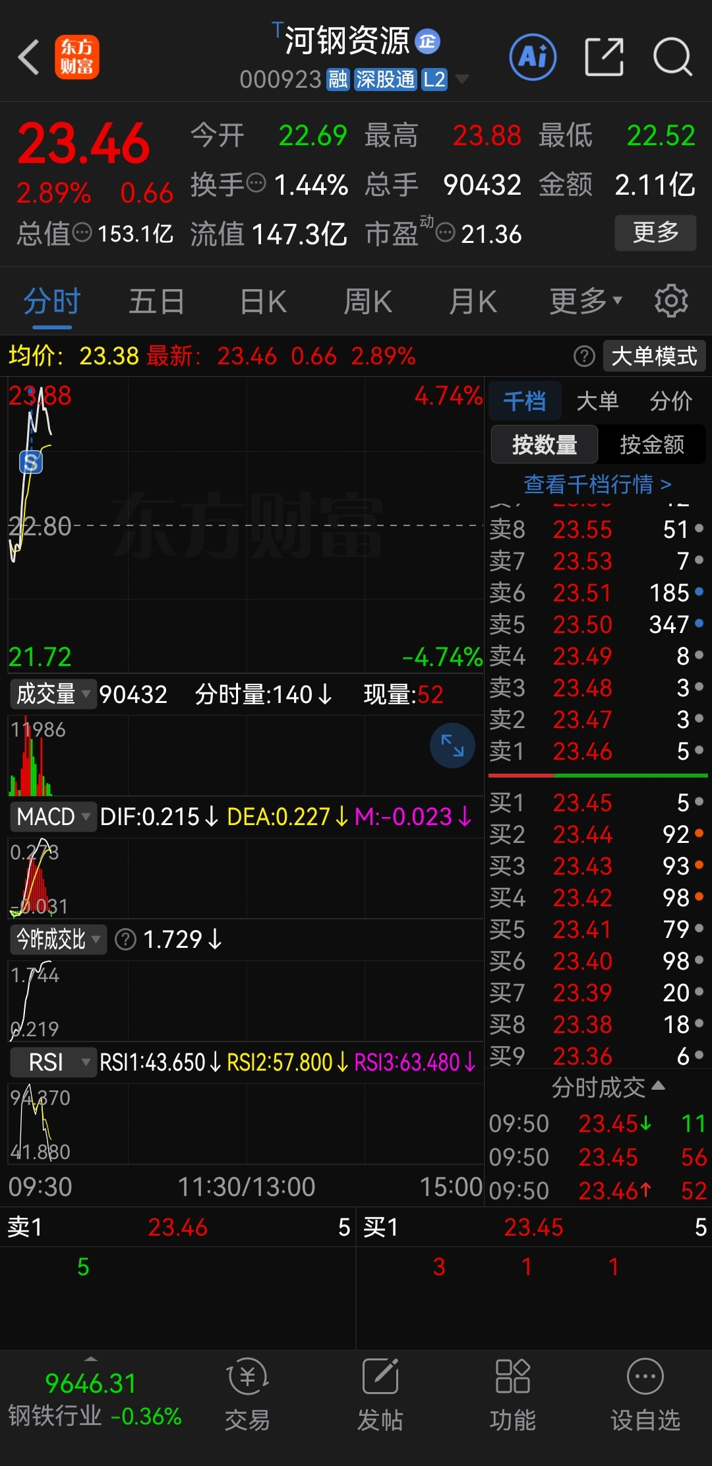Tap 卖8 price 23.55 row
Image resolution: width=712 pixels, height=1466 pixels.
[x=597, y=529]
